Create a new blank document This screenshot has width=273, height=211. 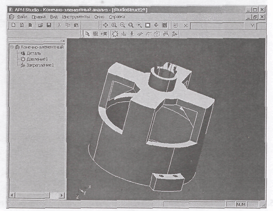pyautogui.click(x=13, y=25)
